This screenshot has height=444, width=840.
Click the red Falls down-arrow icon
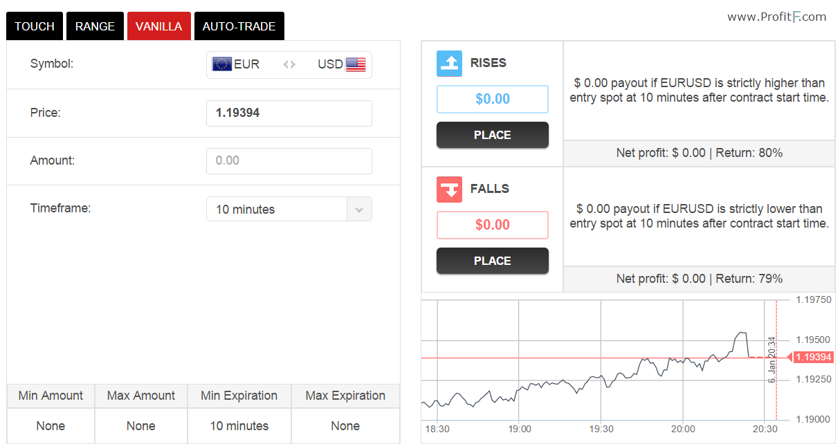(x=449, y=189)
